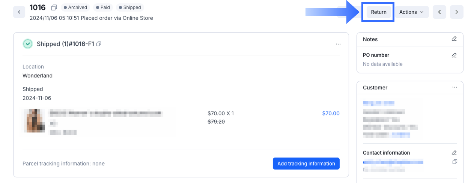Copy fulfillment number #1016-F1 icon
The height and width of the screenshot is (183, 474).
(x=99, y=44)
